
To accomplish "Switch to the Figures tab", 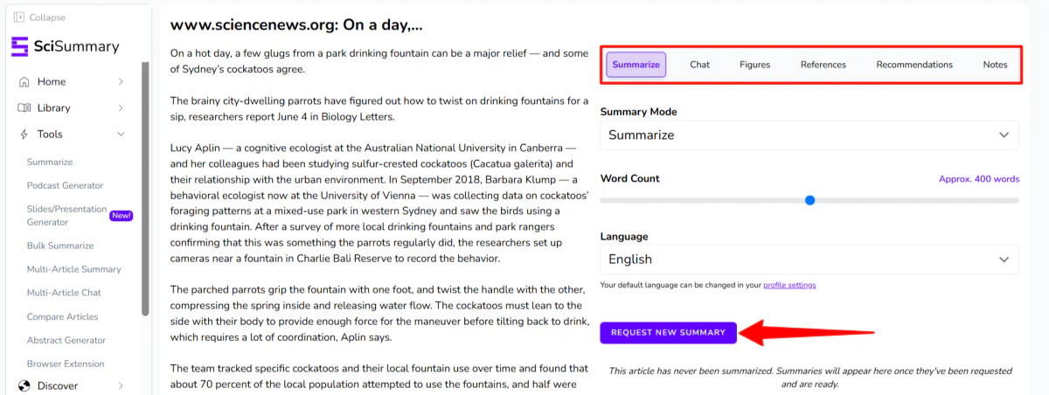I will (x=754, y=65).
